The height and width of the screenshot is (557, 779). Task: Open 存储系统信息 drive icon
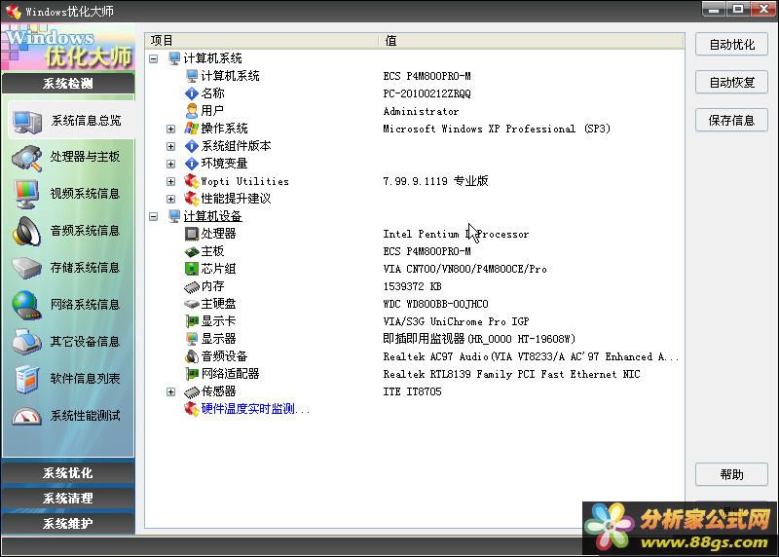(x=27, y=269)
